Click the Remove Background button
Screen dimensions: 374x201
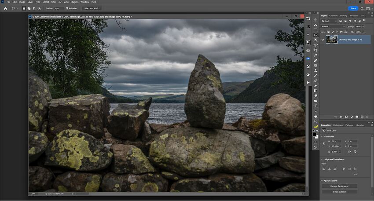tap(339, 186)
